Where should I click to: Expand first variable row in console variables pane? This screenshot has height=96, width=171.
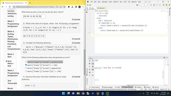tap(166, 60)
